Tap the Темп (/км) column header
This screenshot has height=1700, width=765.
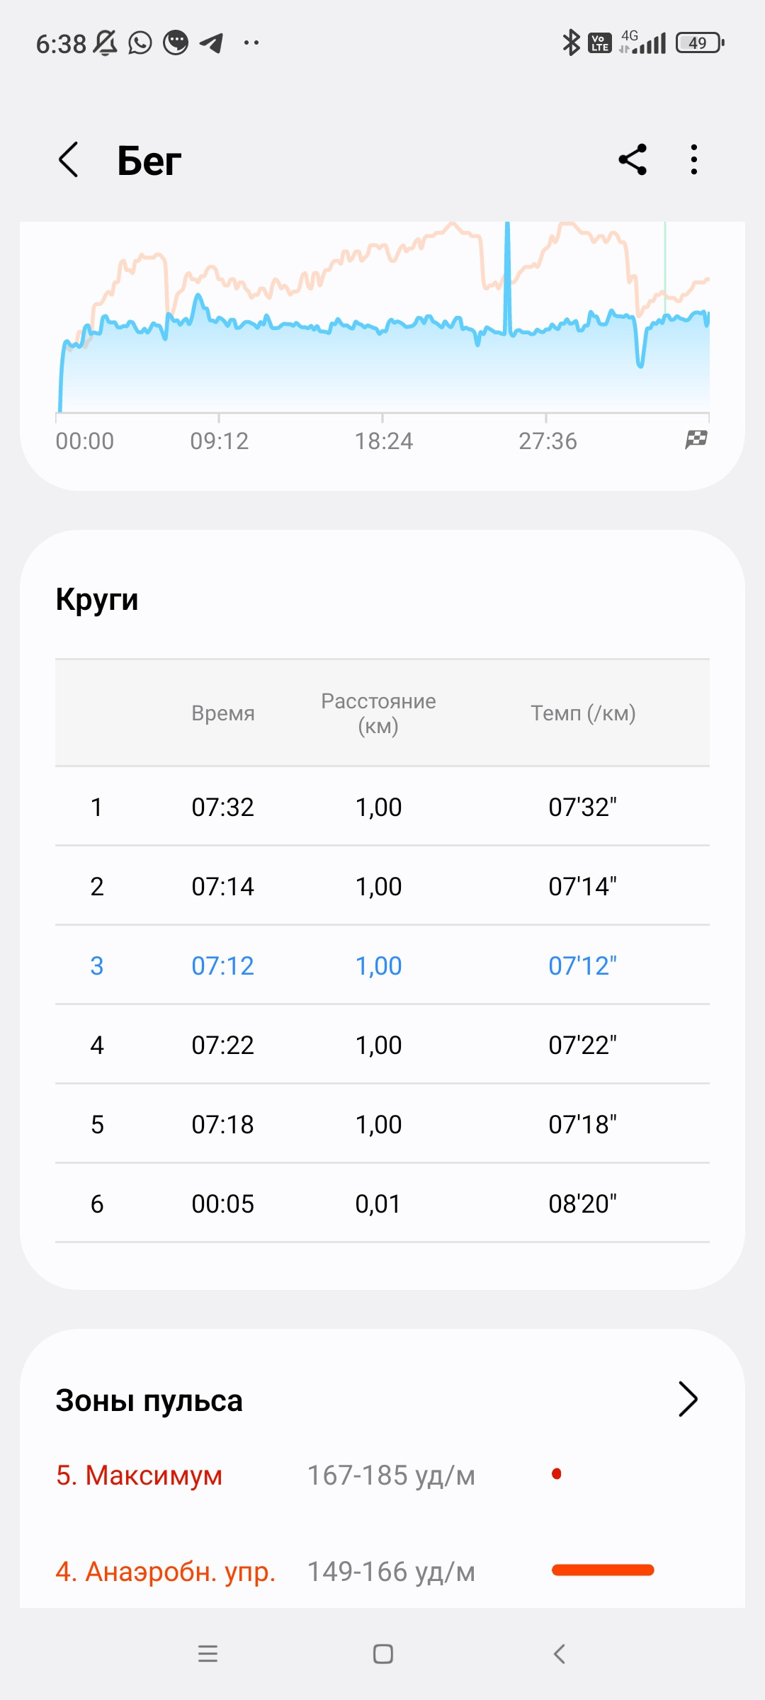pos(583,713)
